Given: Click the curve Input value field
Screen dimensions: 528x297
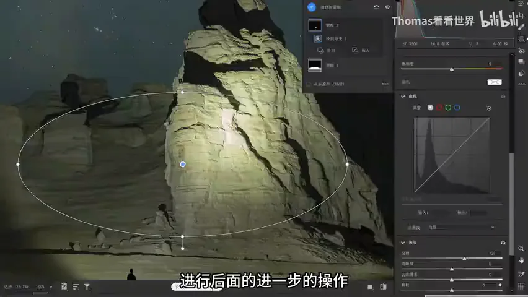Looking at the screenshot, I should pyautogui.click(x=439, y=213).
